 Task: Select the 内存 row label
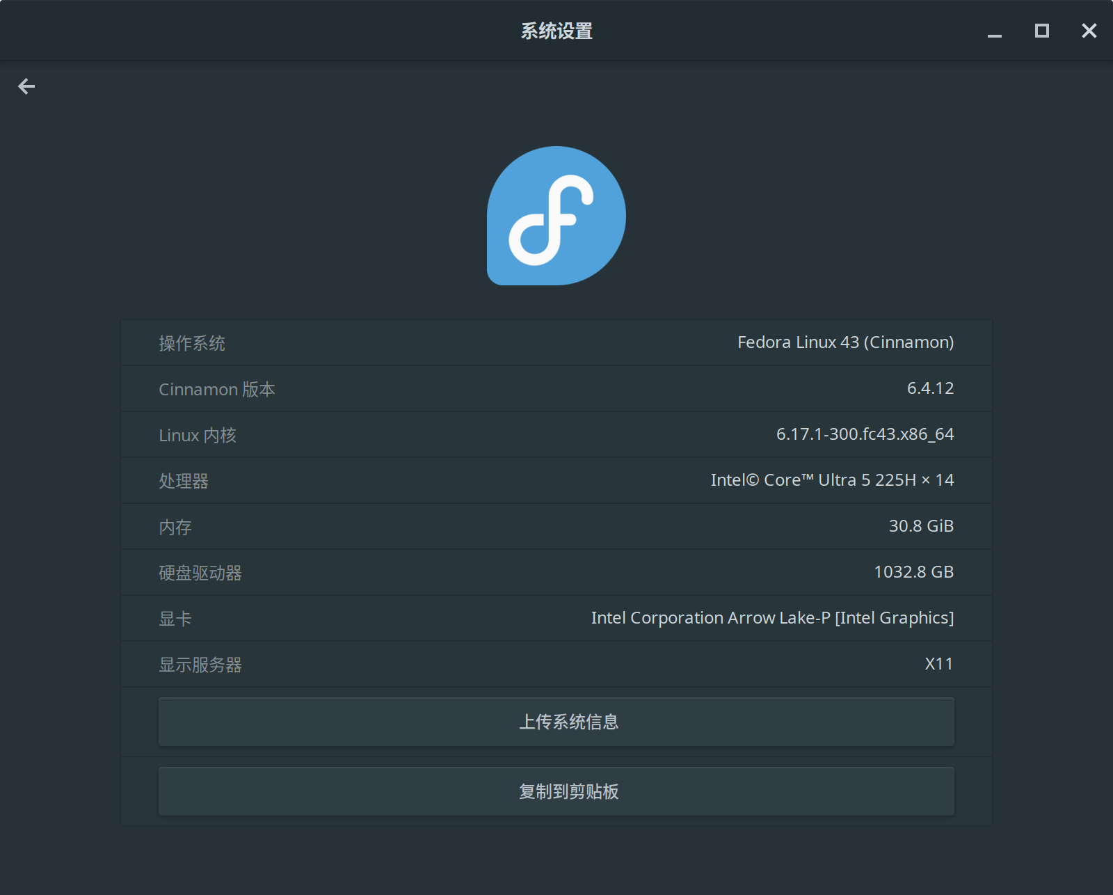[175, 527]
